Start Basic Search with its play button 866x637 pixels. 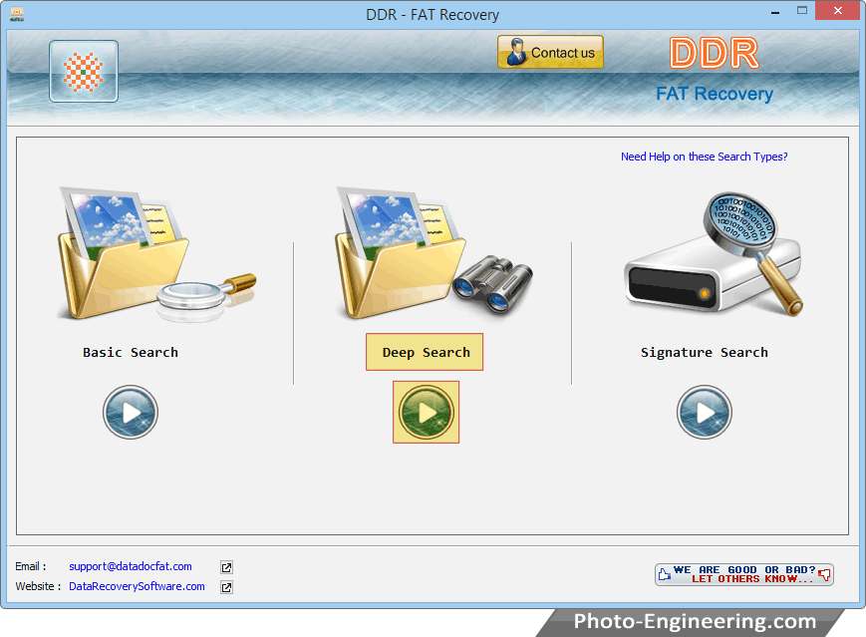coord(131,412)
